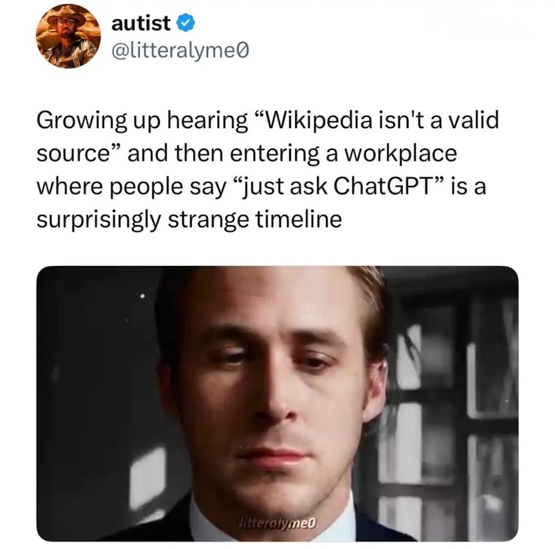Open the author's profile avatar picture

point(70,37)
